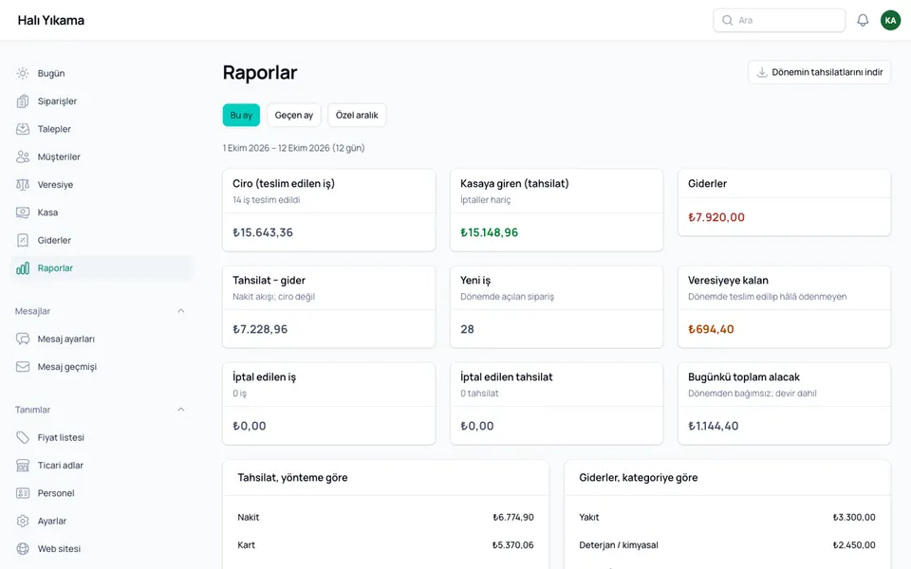
Task: Click the Yakıt expense ₺3.300,00
Action: (x=854, y=518)
